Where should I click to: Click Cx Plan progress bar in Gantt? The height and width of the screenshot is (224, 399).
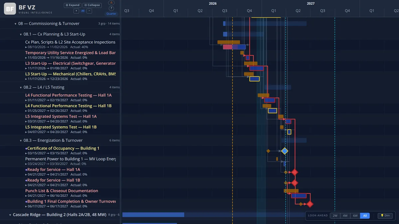point(234,47)
